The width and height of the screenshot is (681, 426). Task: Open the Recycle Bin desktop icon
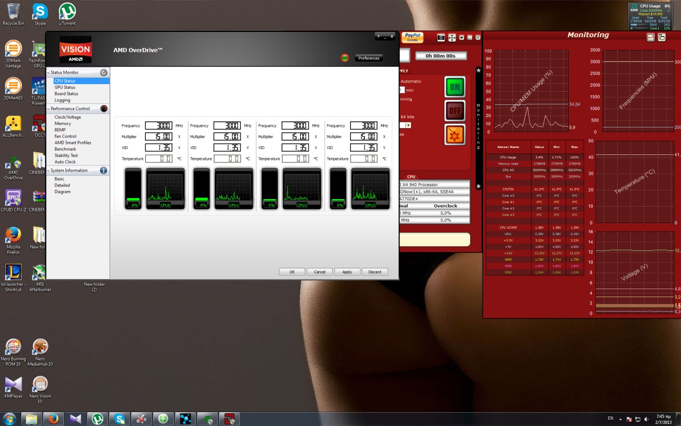[13, 14]
